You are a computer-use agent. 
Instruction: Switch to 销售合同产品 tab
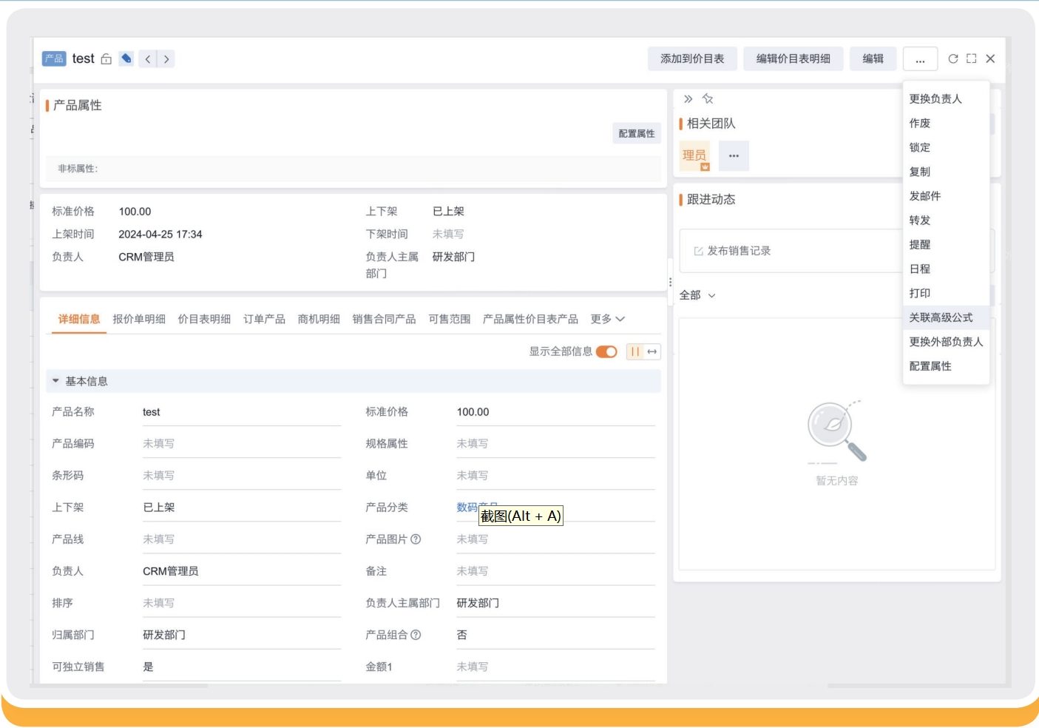384,319
